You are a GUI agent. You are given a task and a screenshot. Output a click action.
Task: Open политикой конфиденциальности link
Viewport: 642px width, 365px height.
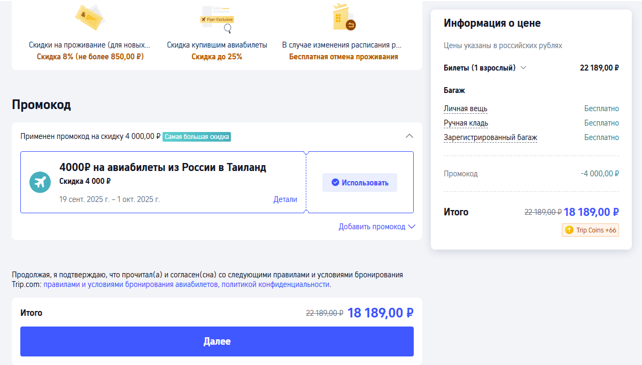point(275,284)
